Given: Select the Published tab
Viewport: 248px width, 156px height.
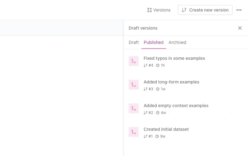Looking at the screenshot, I should point(154,42).
